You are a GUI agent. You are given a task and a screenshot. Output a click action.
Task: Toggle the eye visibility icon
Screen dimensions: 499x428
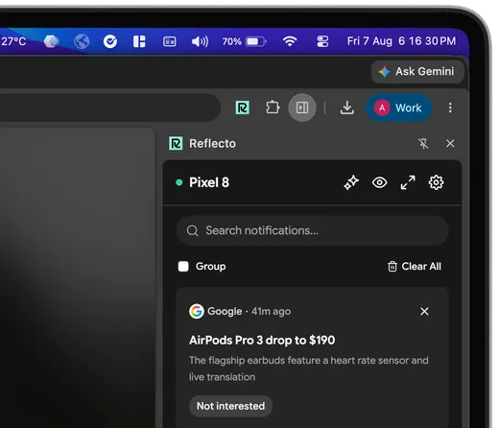coord(380,182)
